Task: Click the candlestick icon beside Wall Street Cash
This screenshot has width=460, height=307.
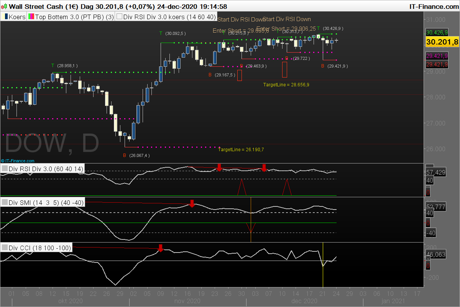Action: click(x=4, y=7)
